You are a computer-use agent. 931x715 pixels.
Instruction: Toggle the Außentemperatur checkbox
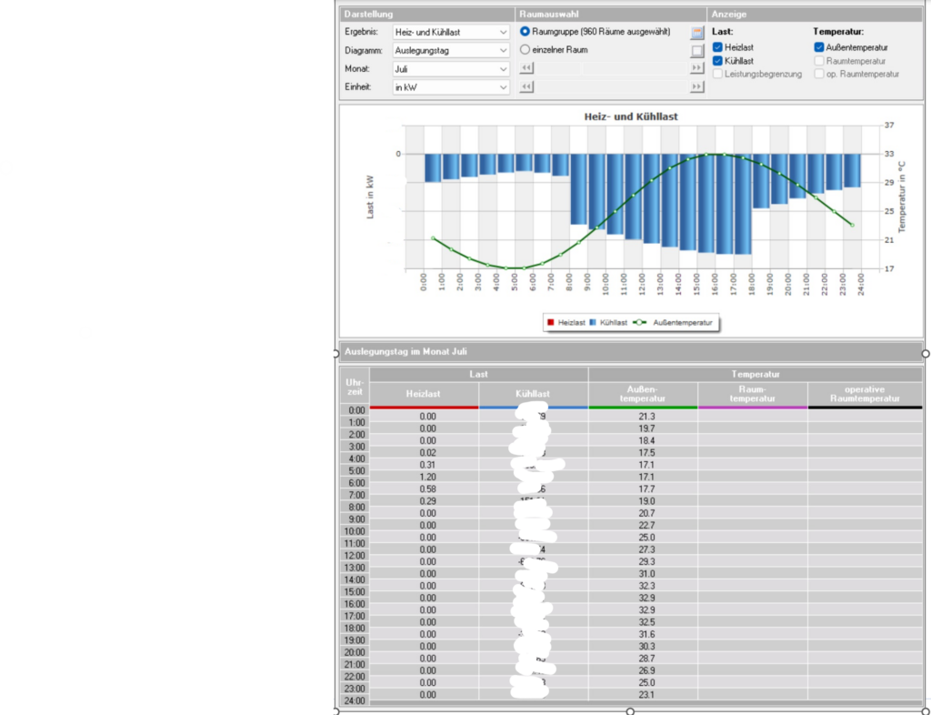pyautogui.click(x=819, y=47)
